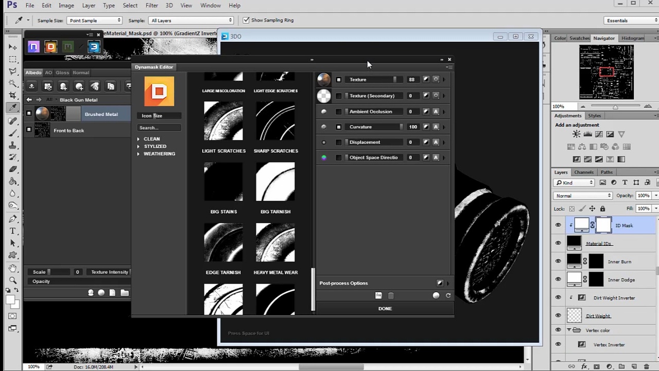Image resolution: width=659 pixels, height=371 pixels.
Task: Open the Essentials workspace dropdown
Action: pos(632,21)
